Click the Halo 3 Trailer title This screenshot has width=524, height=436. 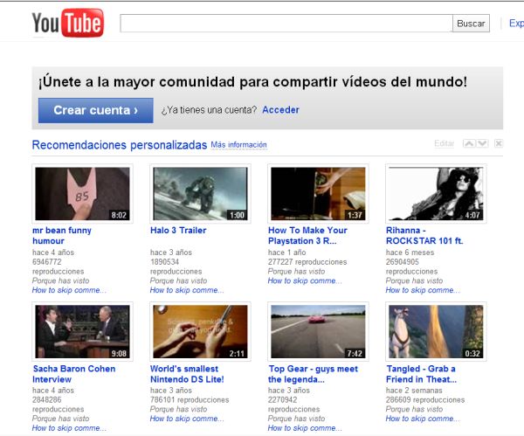pos(178,230)
